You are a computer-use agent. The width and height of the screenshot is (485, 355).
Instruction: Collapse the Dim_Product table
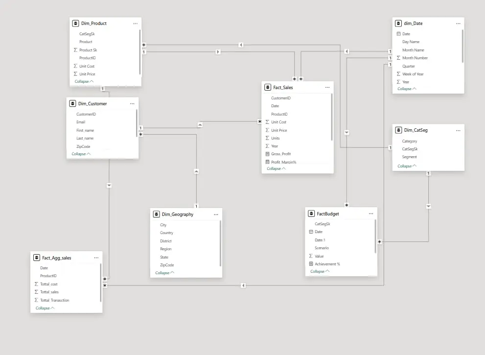point(84,81)
